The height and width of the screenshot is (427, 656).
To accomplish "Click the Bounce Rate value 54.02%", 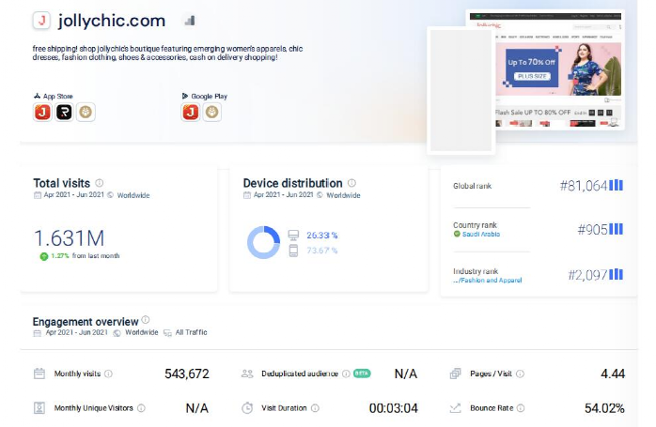I will 604,408.
